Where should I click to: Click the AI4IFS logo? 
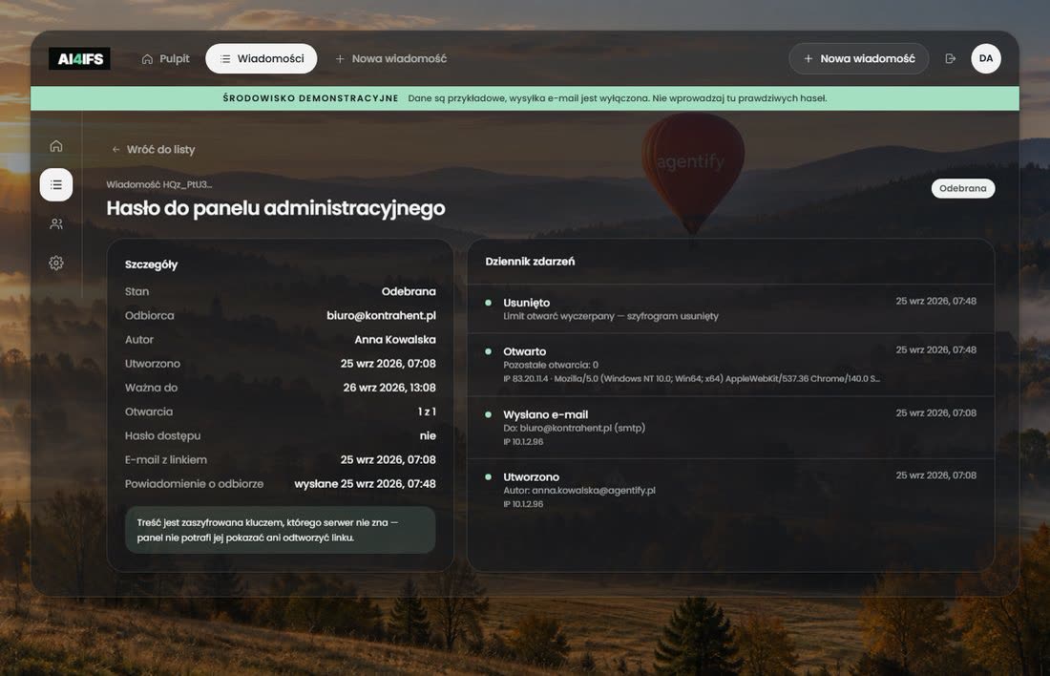79,59
